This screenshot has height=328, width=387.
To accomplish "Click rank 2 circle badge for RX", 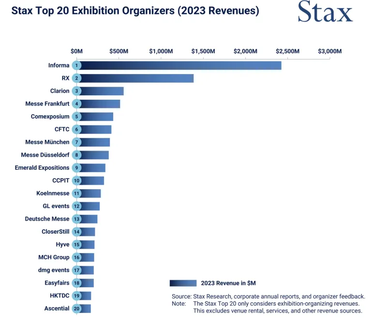I will click(x=76, y=78).
